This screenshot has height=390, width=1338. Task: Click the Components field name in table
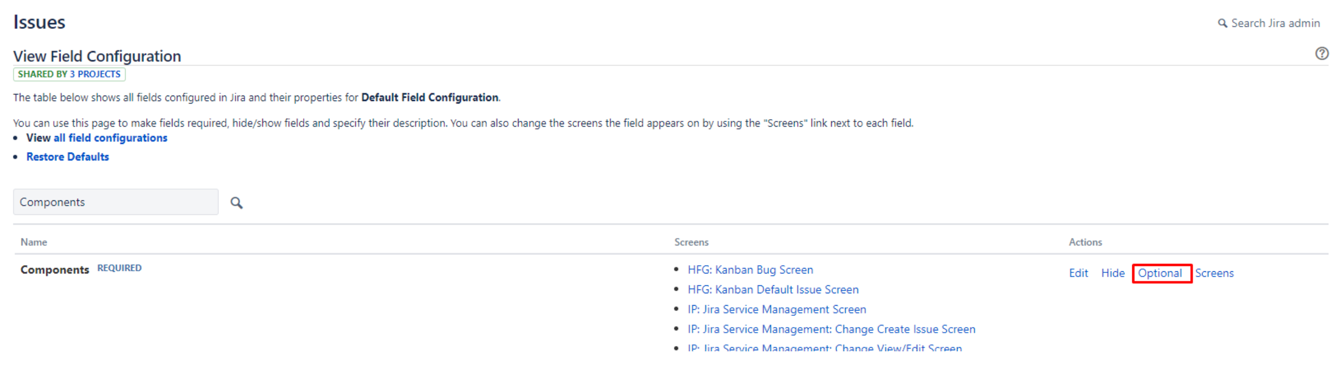(55, 270)
